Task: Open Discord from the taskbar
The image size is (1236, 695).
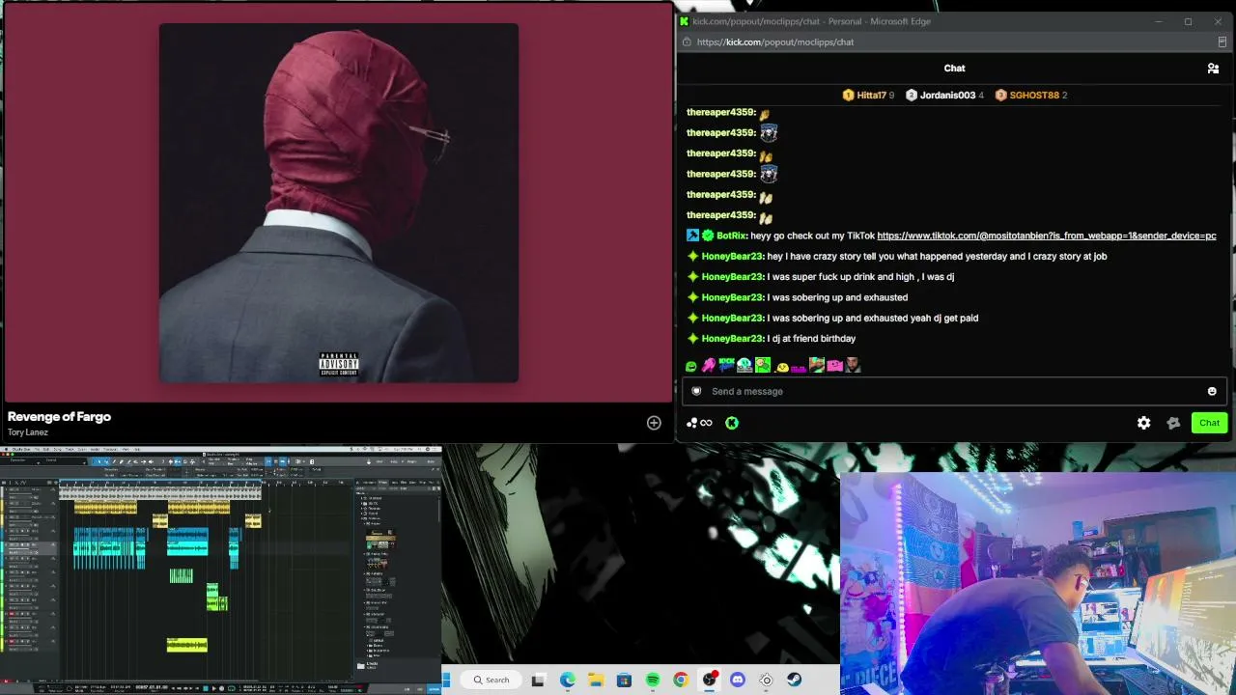Action: [x=738, y=680]
